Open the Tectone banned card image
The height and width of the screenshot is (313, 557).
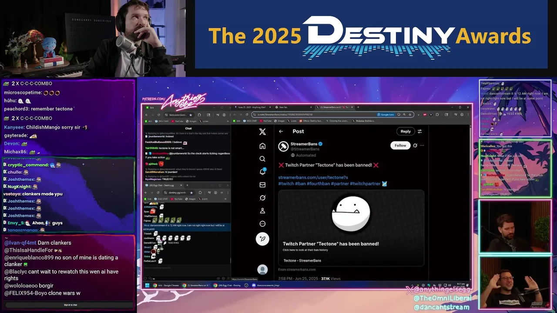pyautogui.click(x=351, y=213)
